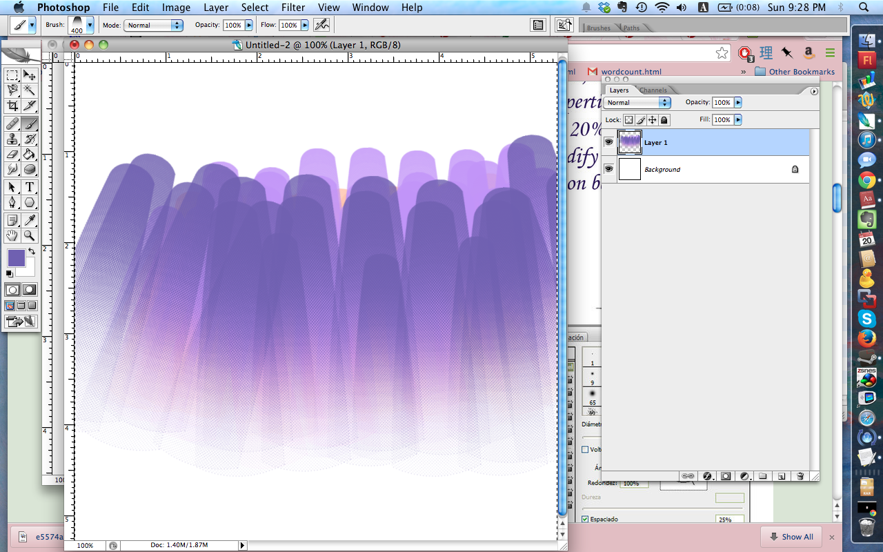Select the Eyedropper tool
The width and height of the screenshot is (883, 552).
pos(30,221)
